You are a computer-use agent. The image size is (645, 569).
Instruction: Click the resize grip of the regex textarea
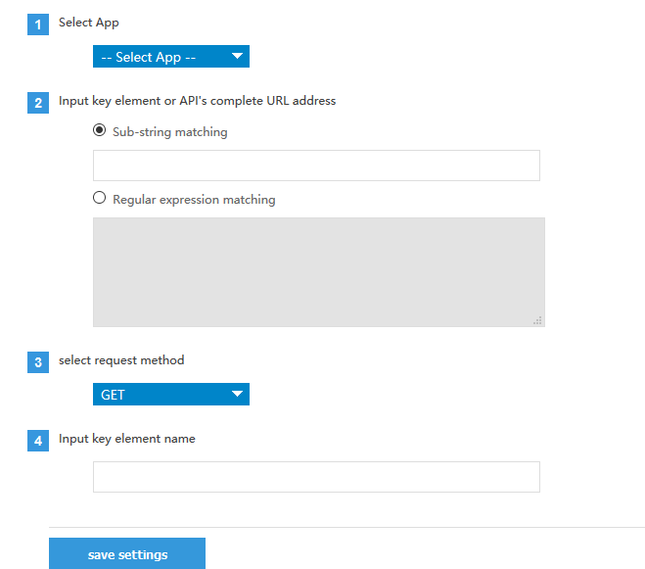click(x=537, y=319)
